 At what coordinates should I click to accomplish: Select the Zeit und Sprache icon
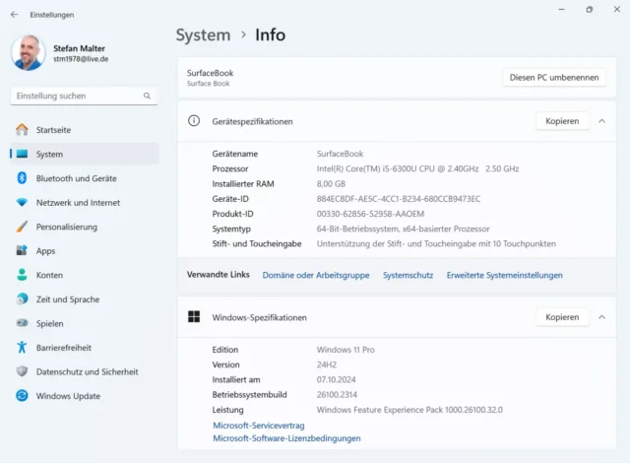22,299
